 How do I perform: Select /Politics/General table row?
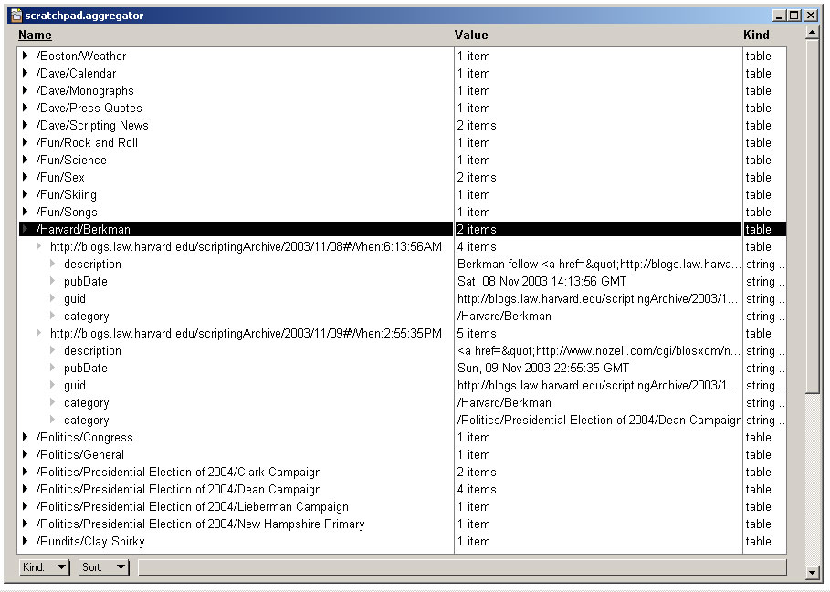click(x=80, y=455)
